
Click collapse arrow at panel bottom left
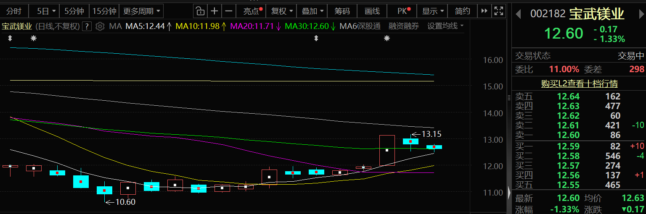510,194
